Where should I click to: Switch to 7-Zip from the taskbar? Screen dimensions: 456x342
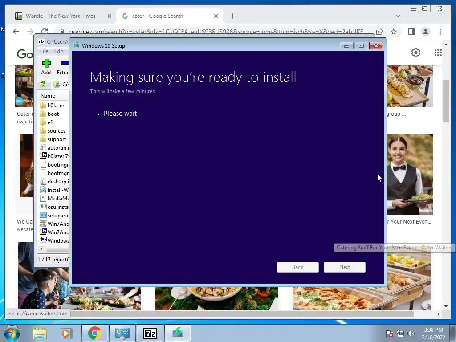[x=150, y=333]
